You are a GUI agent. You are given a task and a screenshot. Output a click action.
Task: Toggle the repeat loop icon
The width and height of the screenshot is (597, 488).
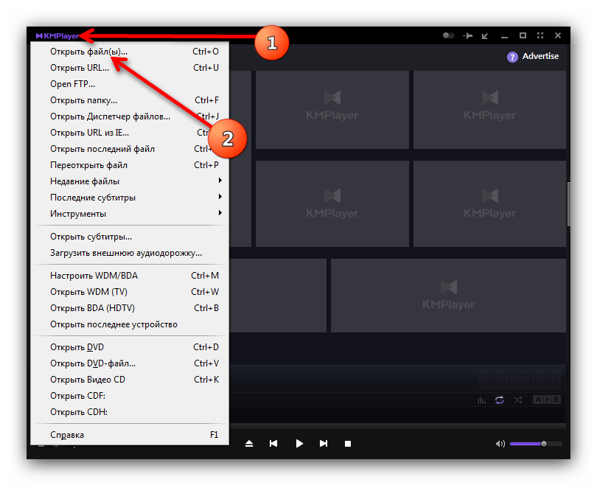pyautogui.click(x=500, y=400)
